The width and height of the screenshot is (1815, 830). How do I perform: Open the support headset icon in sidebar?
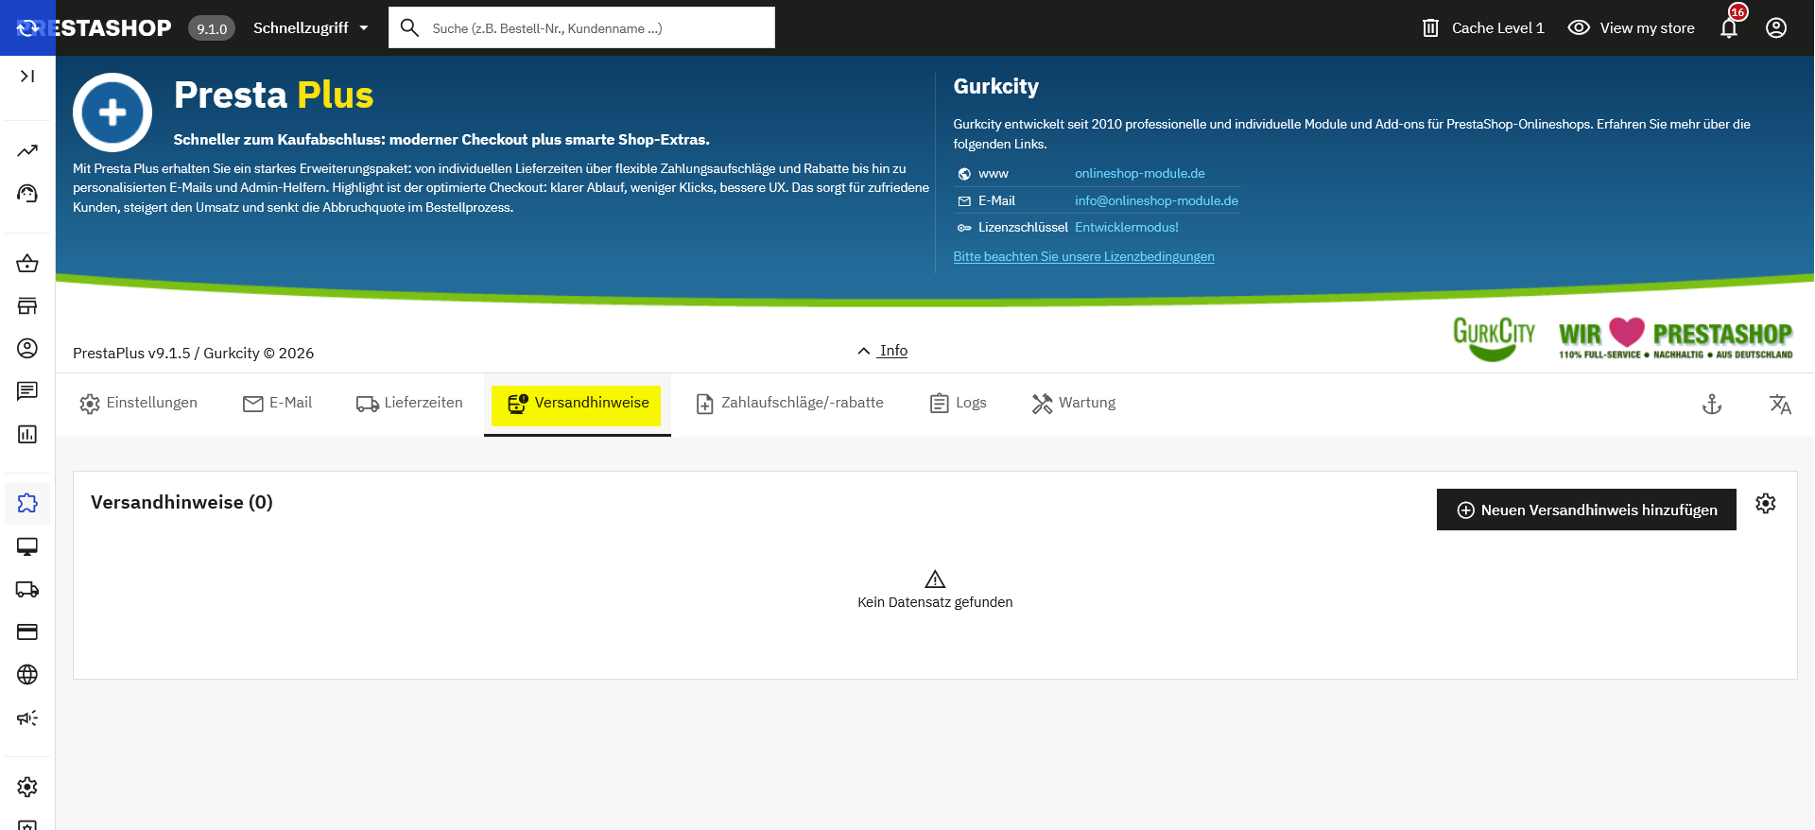click(27, 194)
